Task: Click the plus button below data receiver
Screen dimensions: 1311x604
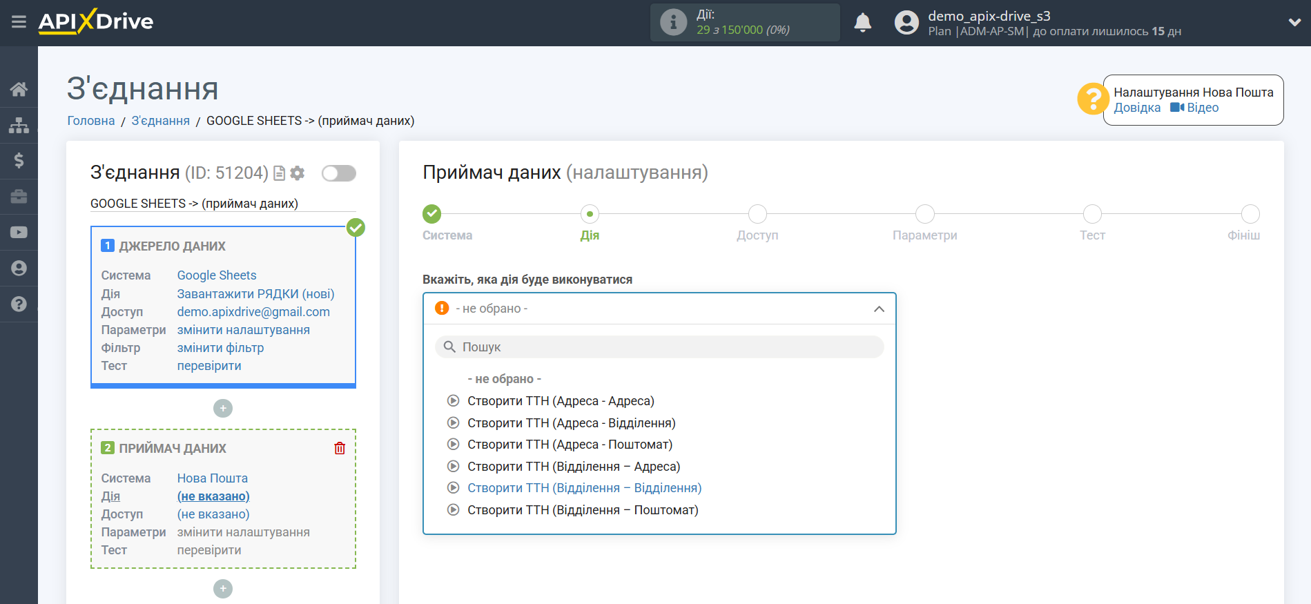Action: (223, 589)
